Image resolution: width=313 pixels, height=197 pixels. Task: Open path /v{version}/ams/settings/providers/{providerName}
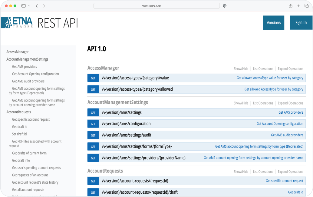[144, 158]
